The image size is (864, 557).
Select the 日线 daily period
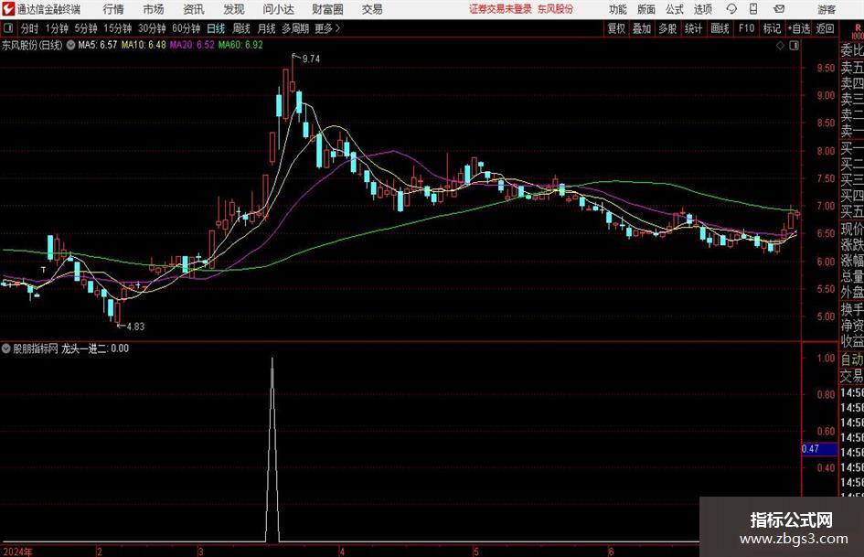[x=216, y=28]
